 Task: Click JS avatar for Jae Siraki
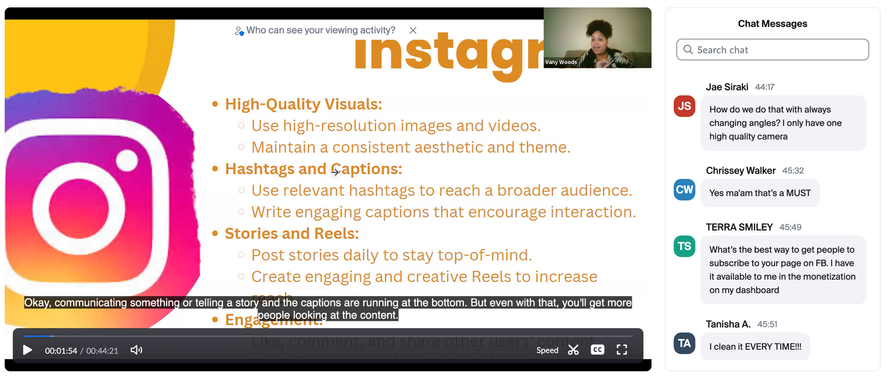tap(684, 106)
